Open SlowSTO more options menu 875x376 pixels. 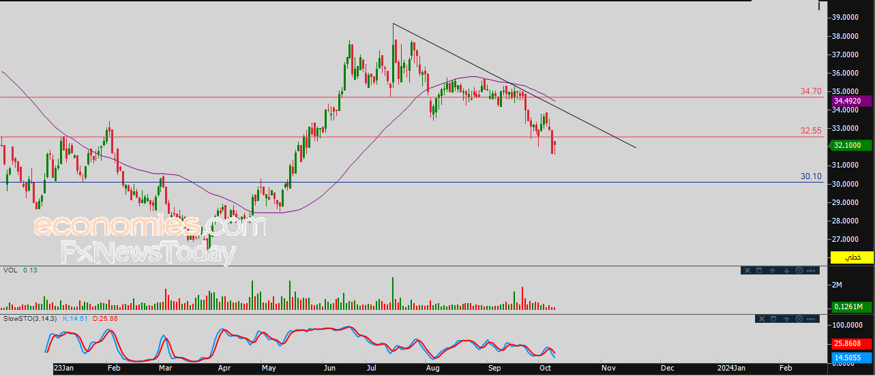click(x=811, y=319)
